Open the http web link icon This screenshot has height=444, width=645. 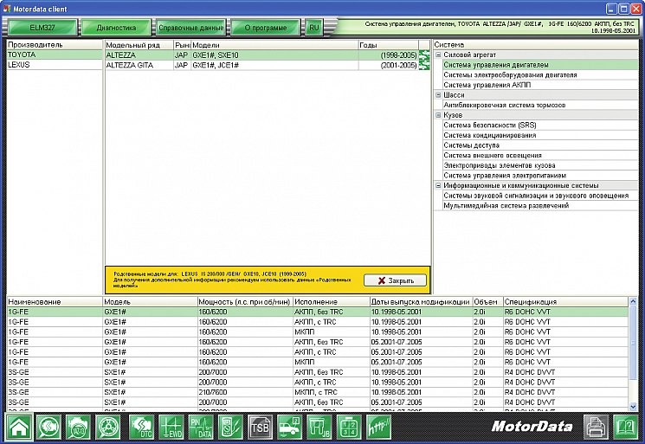(x=379, y=428)
